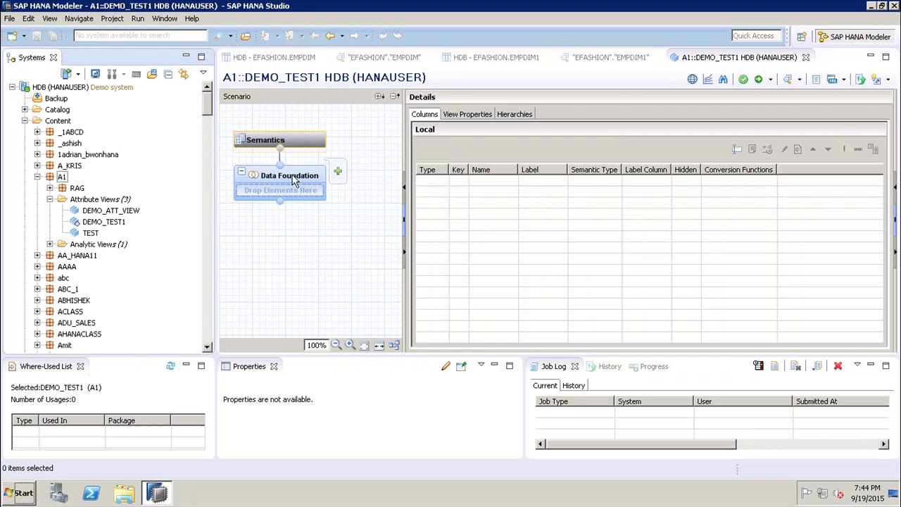Click the Data Preview icon in editor toolbar
Screen dimensions: 901x507
[788, 80]
